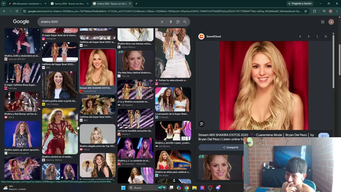
Task: Open La actuación de la Super Bowl image
Action: click(x=173, y=99)
